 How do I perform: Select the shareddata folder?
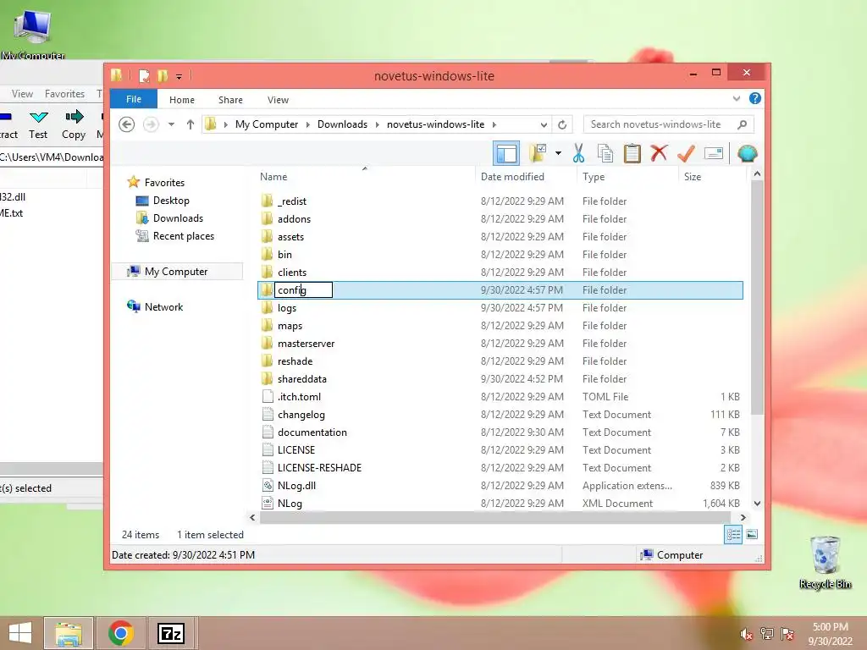pos(302,378)
